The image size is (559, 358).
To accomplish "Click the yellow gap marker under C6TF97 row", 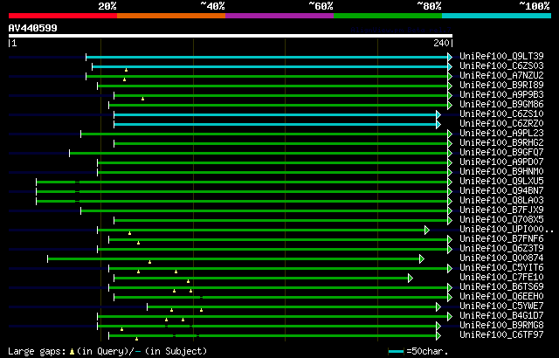I will point(136,339).
